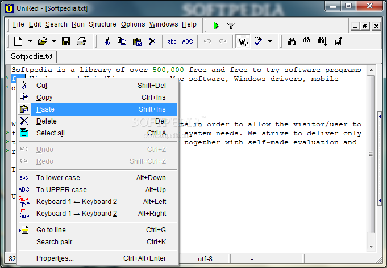387x268 pixels.
Task: Open Go to line... from context menu
Action: [98, 230]
